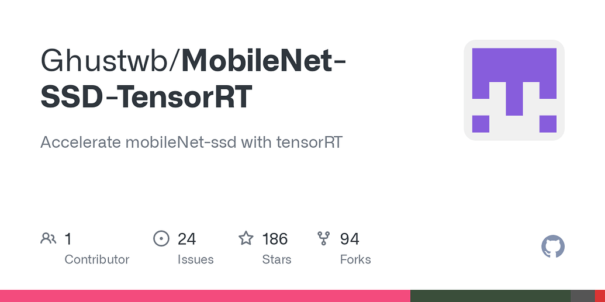
Task: Click the 'Forks' label
Action: pos(355,259)
